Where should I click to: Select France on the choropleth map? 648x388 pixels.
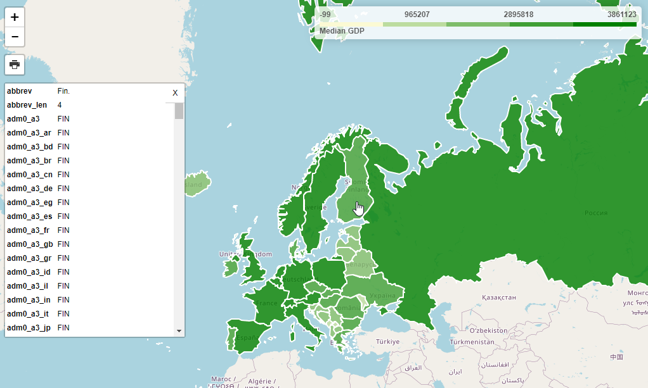(266, 305)
